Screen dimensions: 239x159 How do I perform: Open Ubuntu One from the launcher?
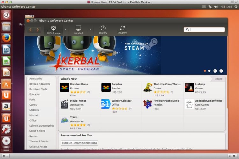click(6, 95)
